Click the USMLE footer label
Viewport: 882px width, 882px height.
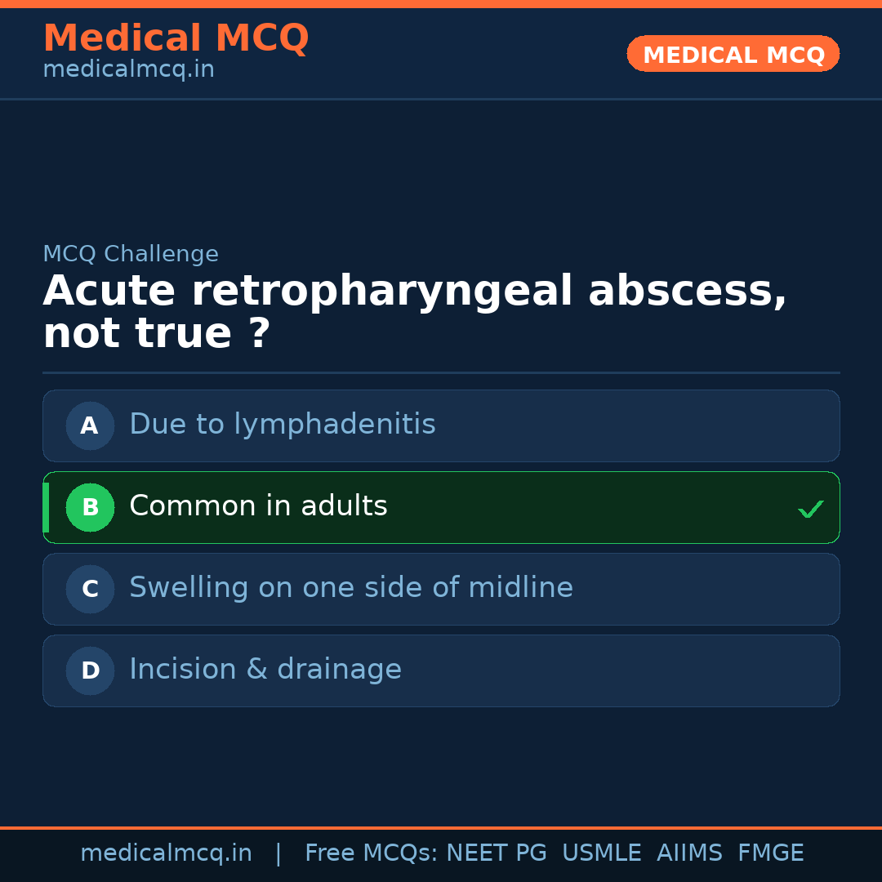[x=602, y=853]
